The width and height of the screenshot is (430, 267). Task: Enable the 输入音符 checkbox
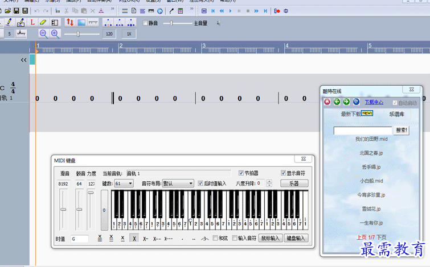click(x=235, y=238)
